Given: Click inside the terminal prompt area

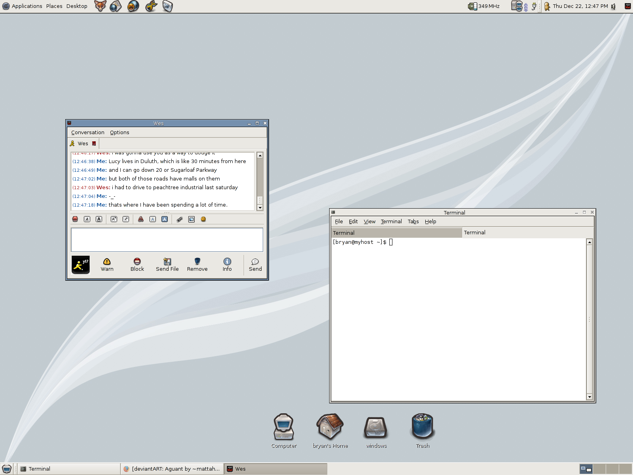Looking at the screenshot, I should tap(459, 319).
